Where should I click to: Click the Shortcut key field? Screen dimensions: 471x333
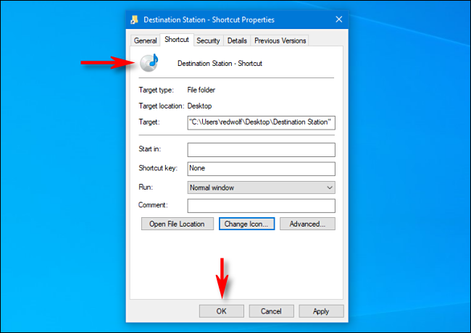pos(262,169)
